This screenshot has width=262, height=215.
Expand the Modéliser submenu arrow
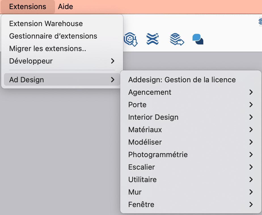(251, 142)
